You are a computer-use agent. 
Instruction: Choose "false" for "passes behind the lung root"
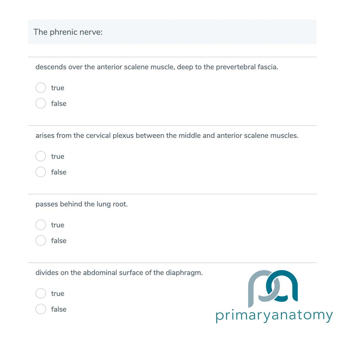(40, 240)
